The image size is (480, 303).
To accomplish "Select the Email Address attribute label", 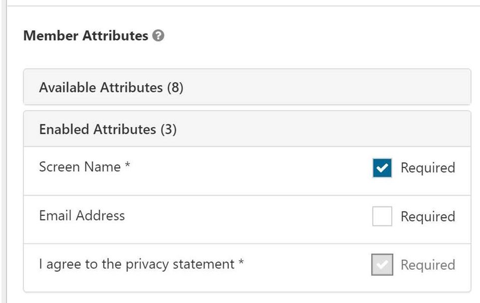I will tap(82, 215).
